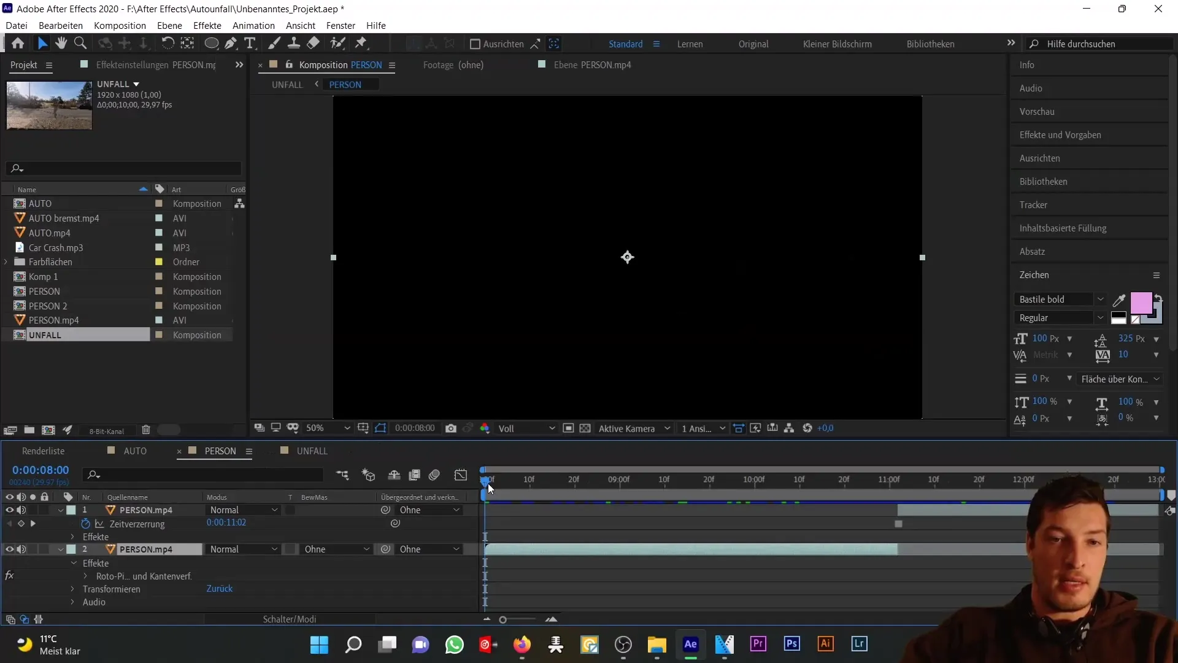Open Effekte menu
This screenshot has width=1178, height=663.
pos(207,26)
